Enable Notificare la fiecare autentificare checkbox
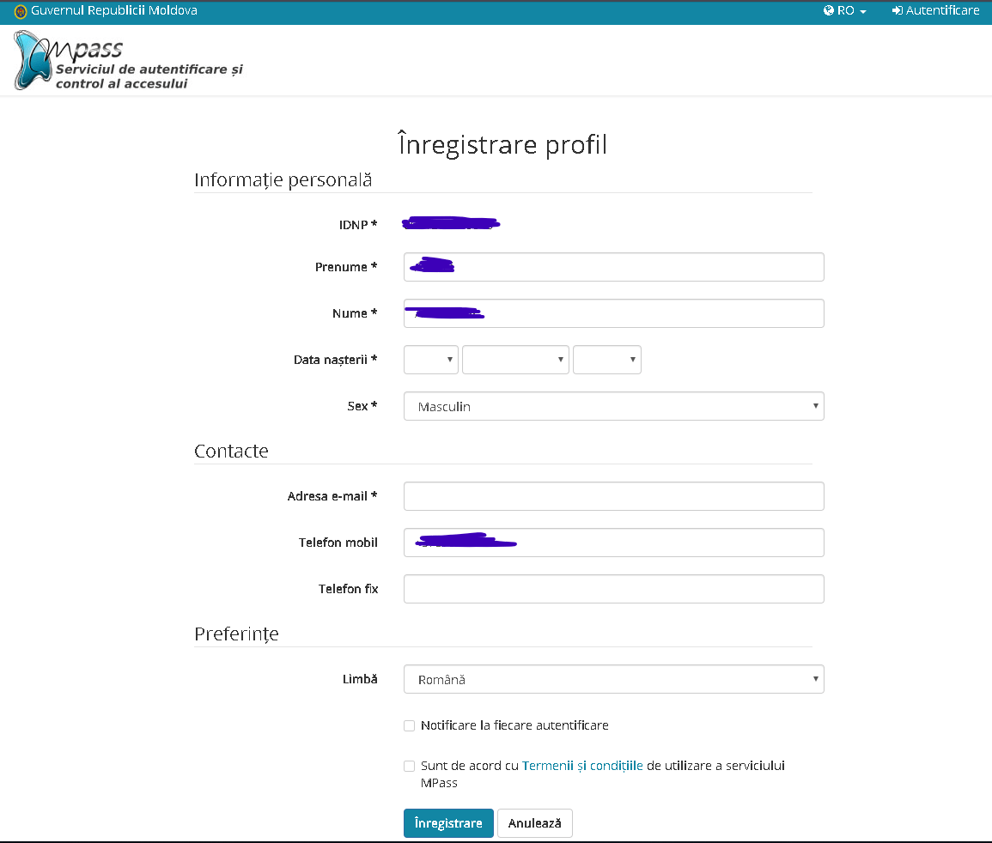Screen dimensions: 992x843 [x=410, y=726]
